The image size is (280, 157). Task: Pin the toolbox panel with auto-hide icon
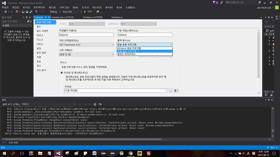click(x=27, y=17)
